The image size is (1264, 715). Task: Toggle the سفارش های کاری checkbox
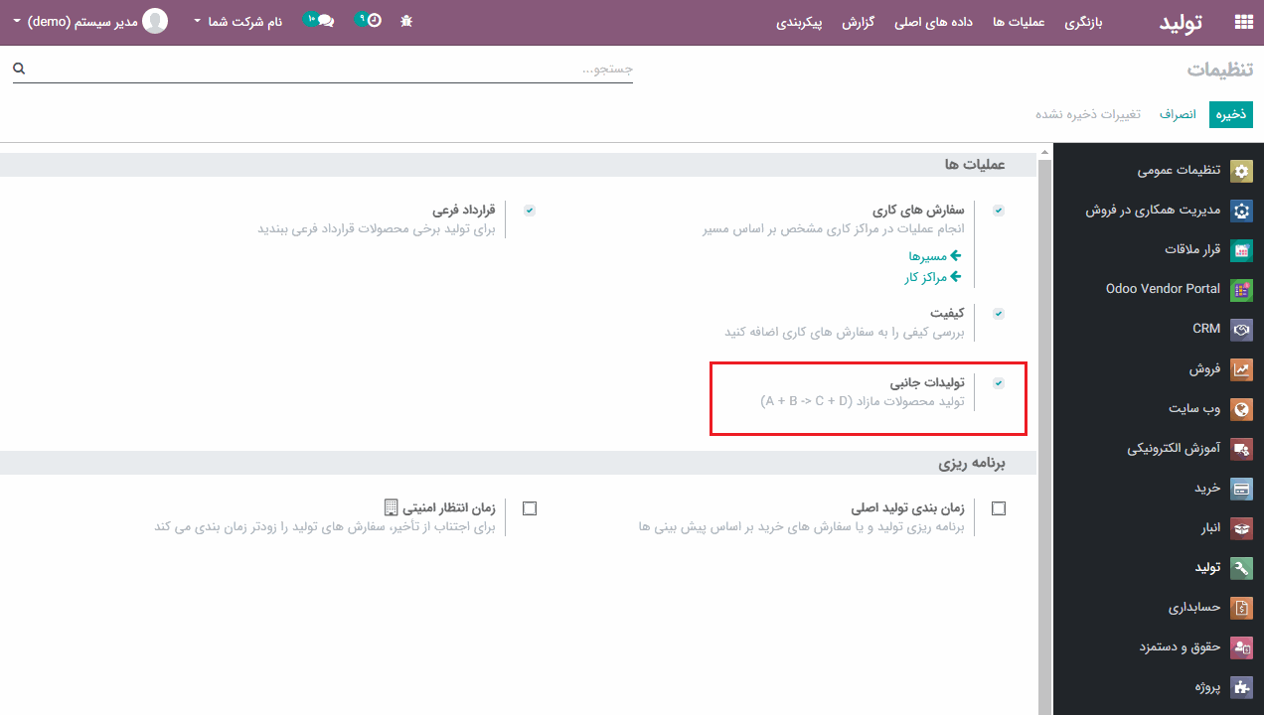(x=999, y=211)
